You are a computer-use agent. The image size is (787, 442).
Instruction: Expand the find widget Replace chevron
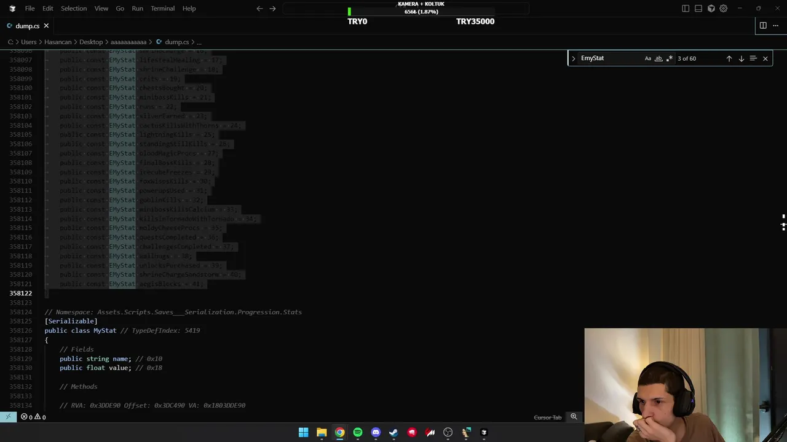573,58
